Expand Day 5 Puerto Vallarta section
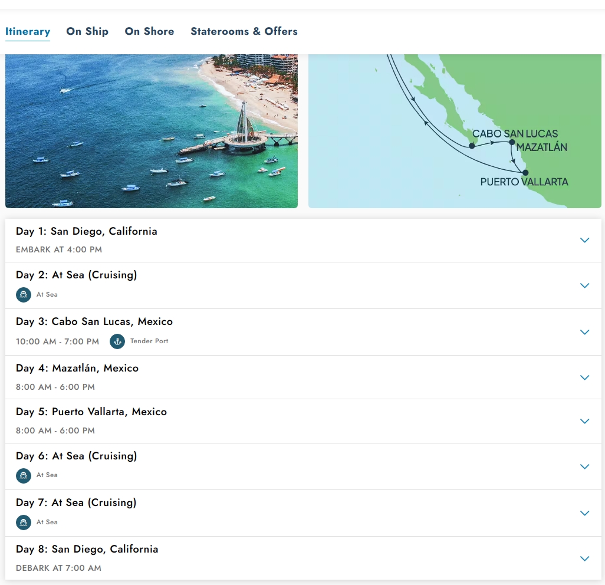Image resolution: width=605 pixels, height=585 pixels. pyautogui.click(x=584, y=421)
